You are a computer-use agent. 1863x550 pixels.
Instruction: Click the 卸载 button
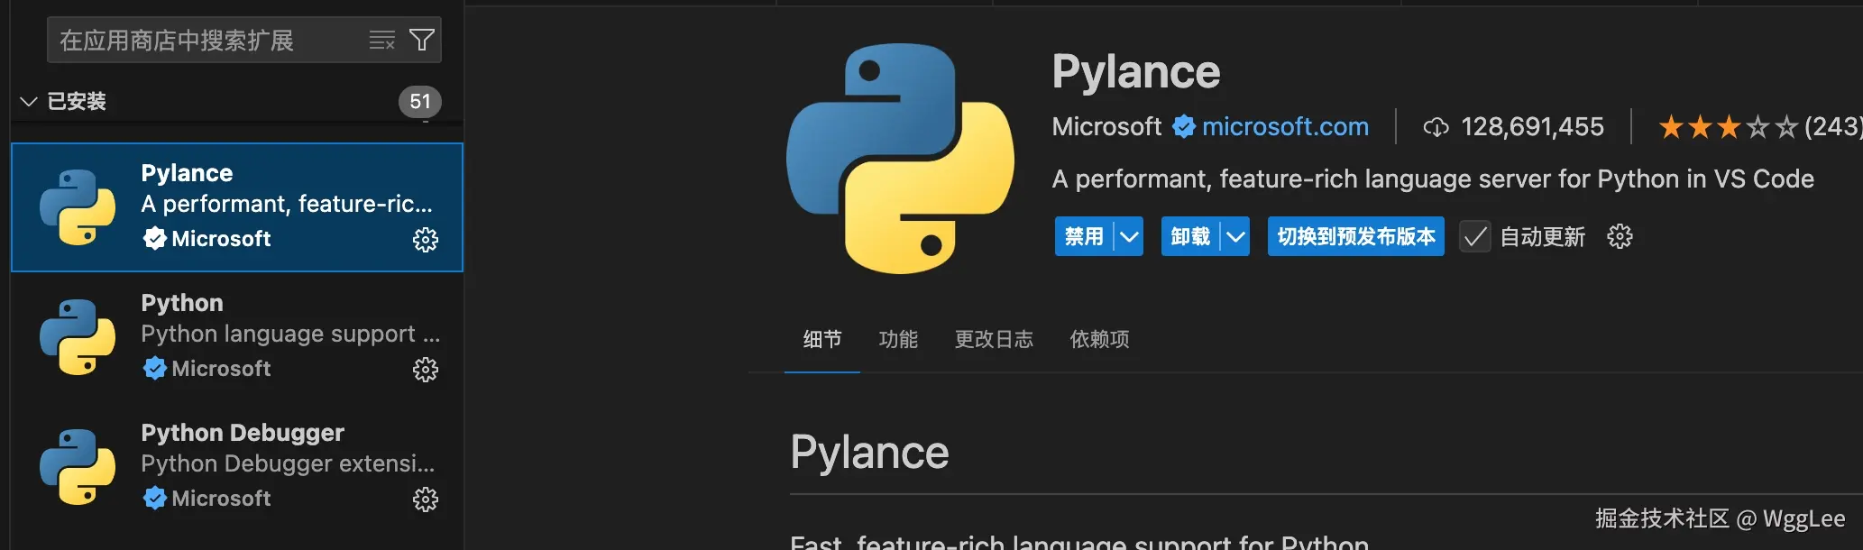pos(1190,236)
